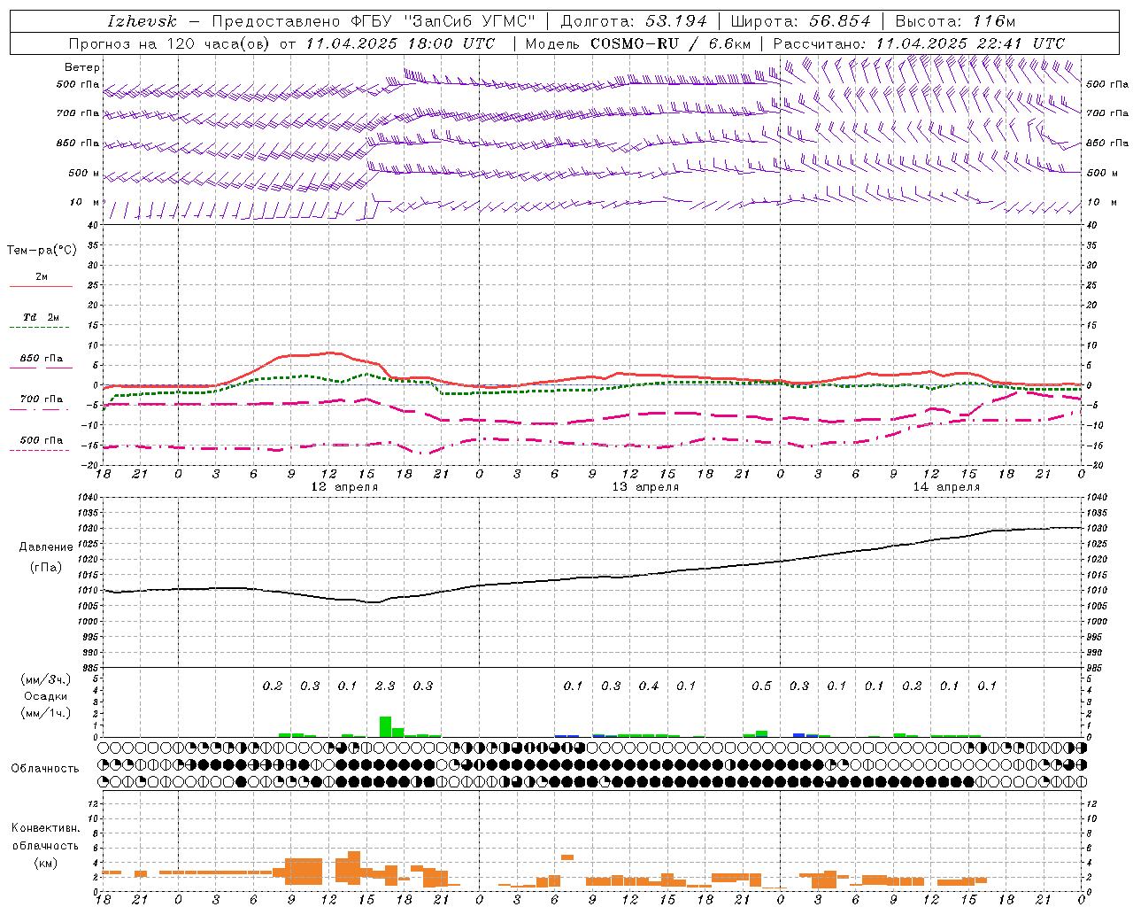
Task: Click the "Td 2м" dew point legend entry
Action: tap(42, 317)
